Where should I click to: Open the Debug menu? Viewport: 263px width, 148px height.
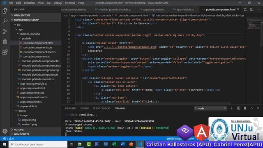tap(58, 3)
